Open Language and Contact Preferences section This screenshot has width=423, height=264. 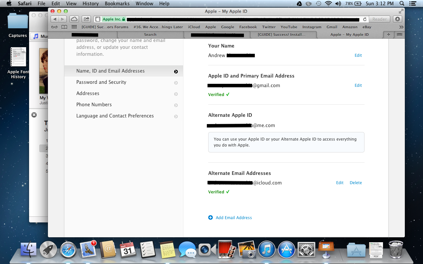(124, 116)
